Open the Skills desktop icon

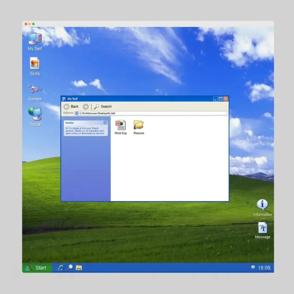point(35,67)
